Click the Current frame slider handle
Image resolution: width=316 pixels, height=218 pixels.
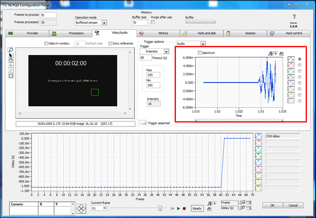160,208
